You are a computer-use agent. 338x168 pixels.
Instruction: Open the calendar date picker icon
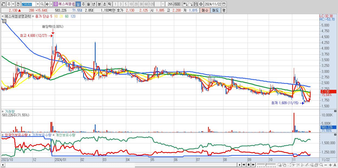pyautogui.click(x=225, y=4)
